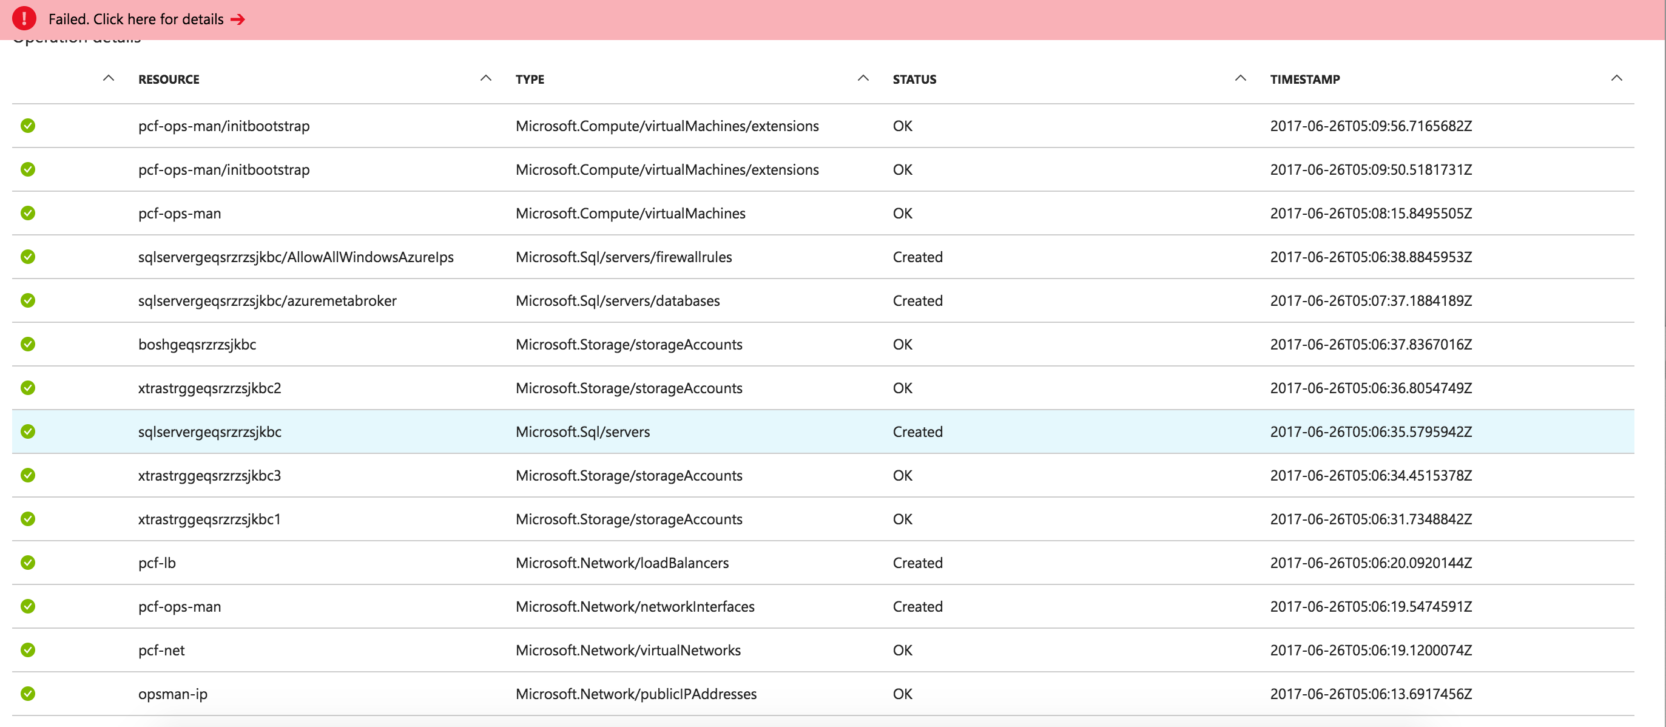The image size is (1666, 727).
Task: Click the arrow icon after "Click here for details"
Action: pos(238,19)
